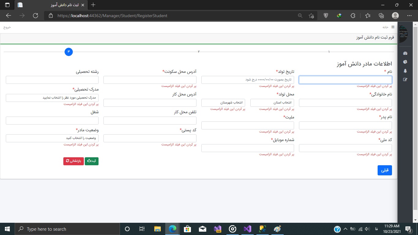Viewport: 418px width, 235px height.
Task: Open Task View on the taskbar
Action: point(142,229)
